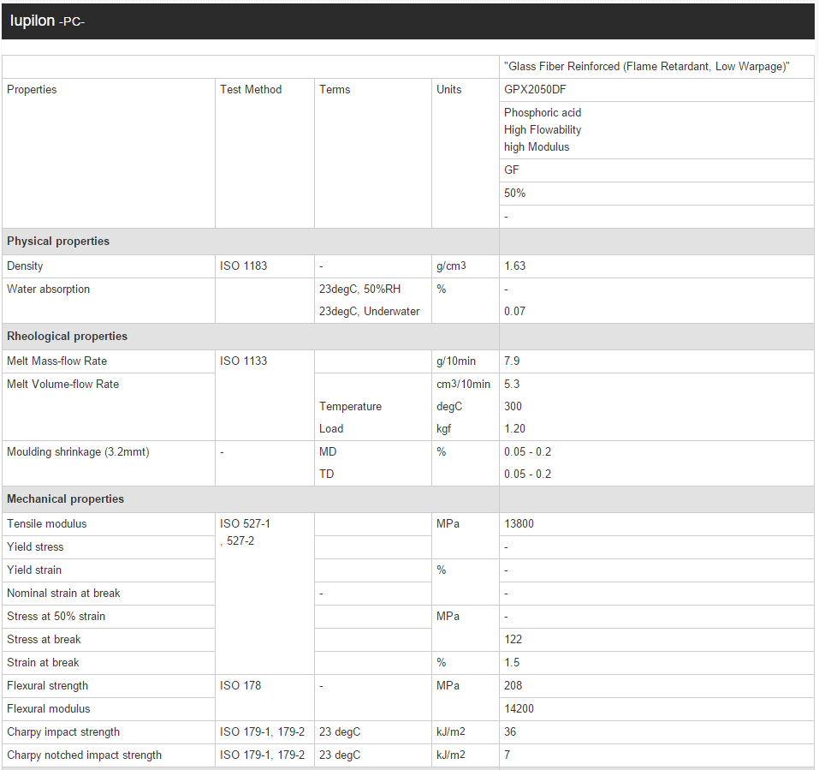The height and width of the screenshot is (770, 819).
Task: Select the flexural strength value 208
Action: point(513,685)
